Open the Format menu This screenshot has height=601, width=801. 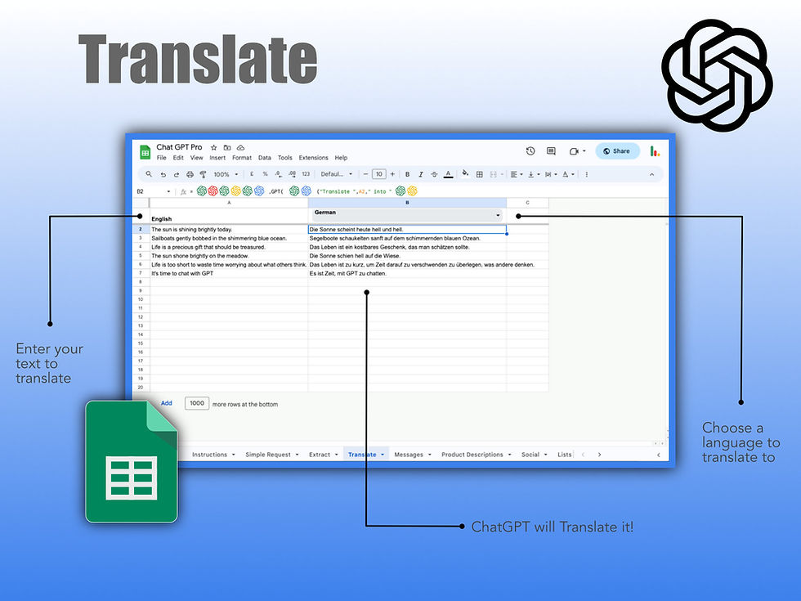pos(241,157)
